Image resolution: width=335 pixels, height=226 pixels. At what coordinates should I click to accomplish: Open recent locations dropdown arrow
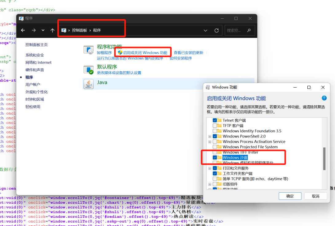tap(43, 30)
